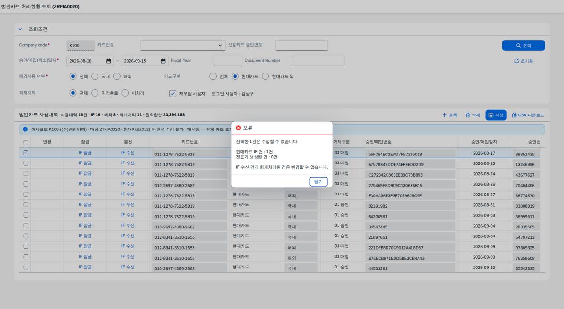Click the 원천 column header
This screenshot has width=564, height=309.
(x=128, y=142)
